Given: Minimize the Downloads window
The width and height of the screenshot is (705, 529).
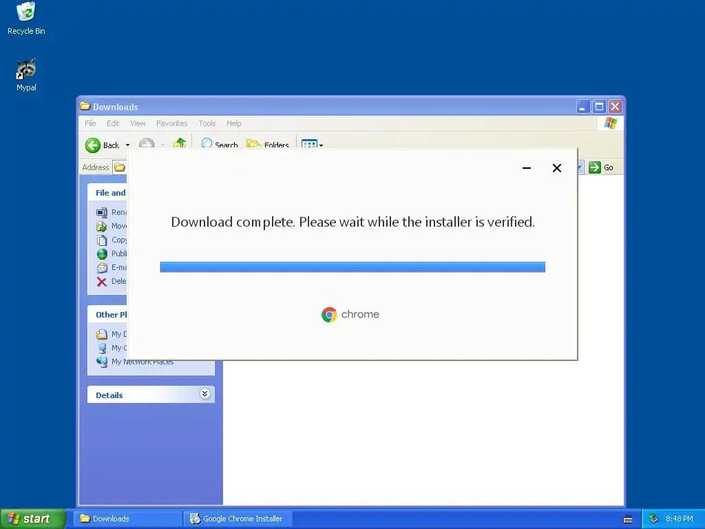Looking at the screenshot, I should pos(582,107).
